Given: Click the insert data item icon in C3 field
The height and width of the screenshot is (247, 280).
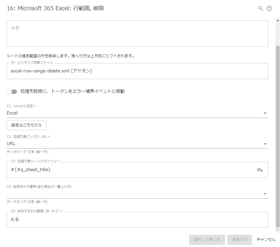Looking at the screenshot, I should (260, 170).
